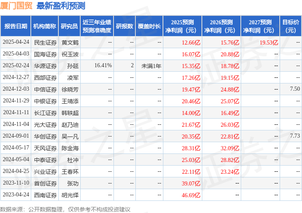Click the 20.46亿 profit value

tap(191, 101)
